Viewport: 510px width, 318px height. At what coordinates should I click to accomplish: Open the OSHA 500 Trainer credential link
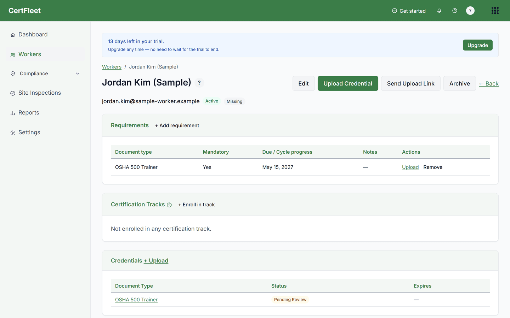tap(136, 300)
